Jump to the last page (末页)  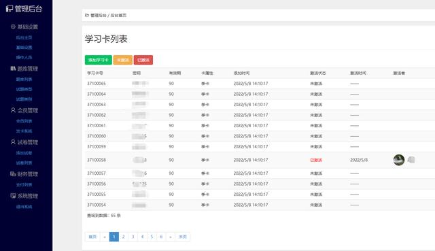[183, 237]
